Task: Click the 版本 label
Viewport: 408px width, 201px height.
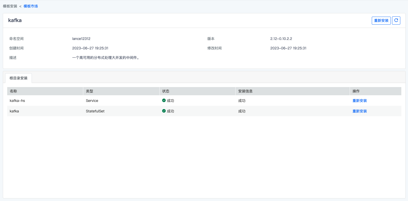Action: pyautogui.click(x=211, y=39)
